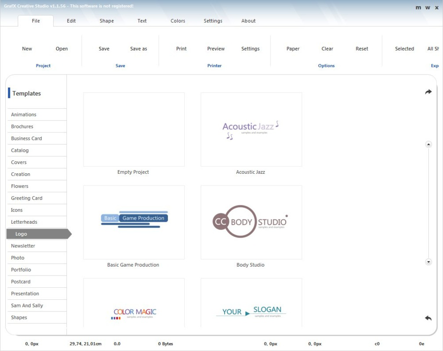This screenshot has height=351, width=443.
Task: Click the 'Body Studio' caption text
Action: pos(251,265)
